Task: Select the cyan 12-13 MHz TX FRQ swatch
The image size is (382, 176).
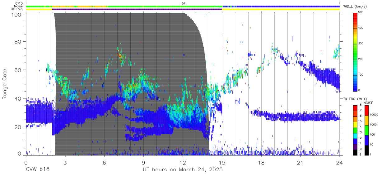Action: click(x=355, y=136)
